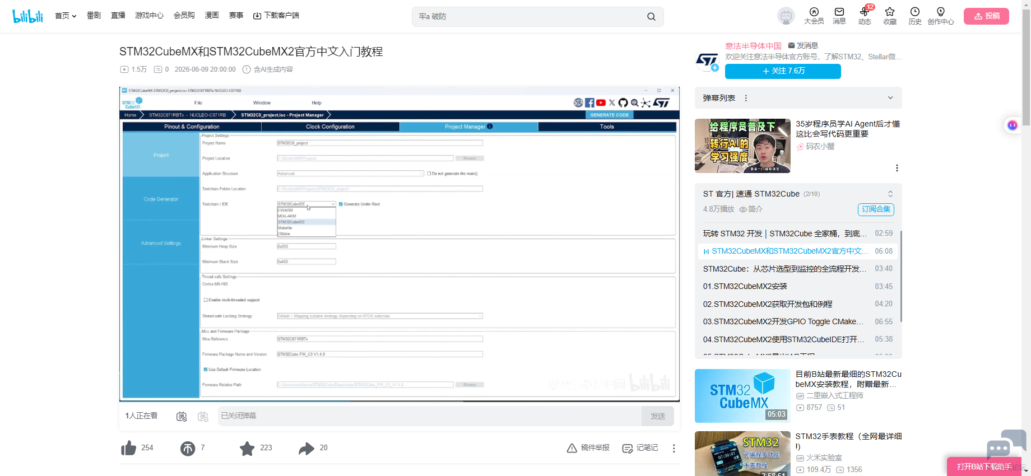Focus the top search input field
This screenshot has height=476, width=1031.
(x=530, y=17)
